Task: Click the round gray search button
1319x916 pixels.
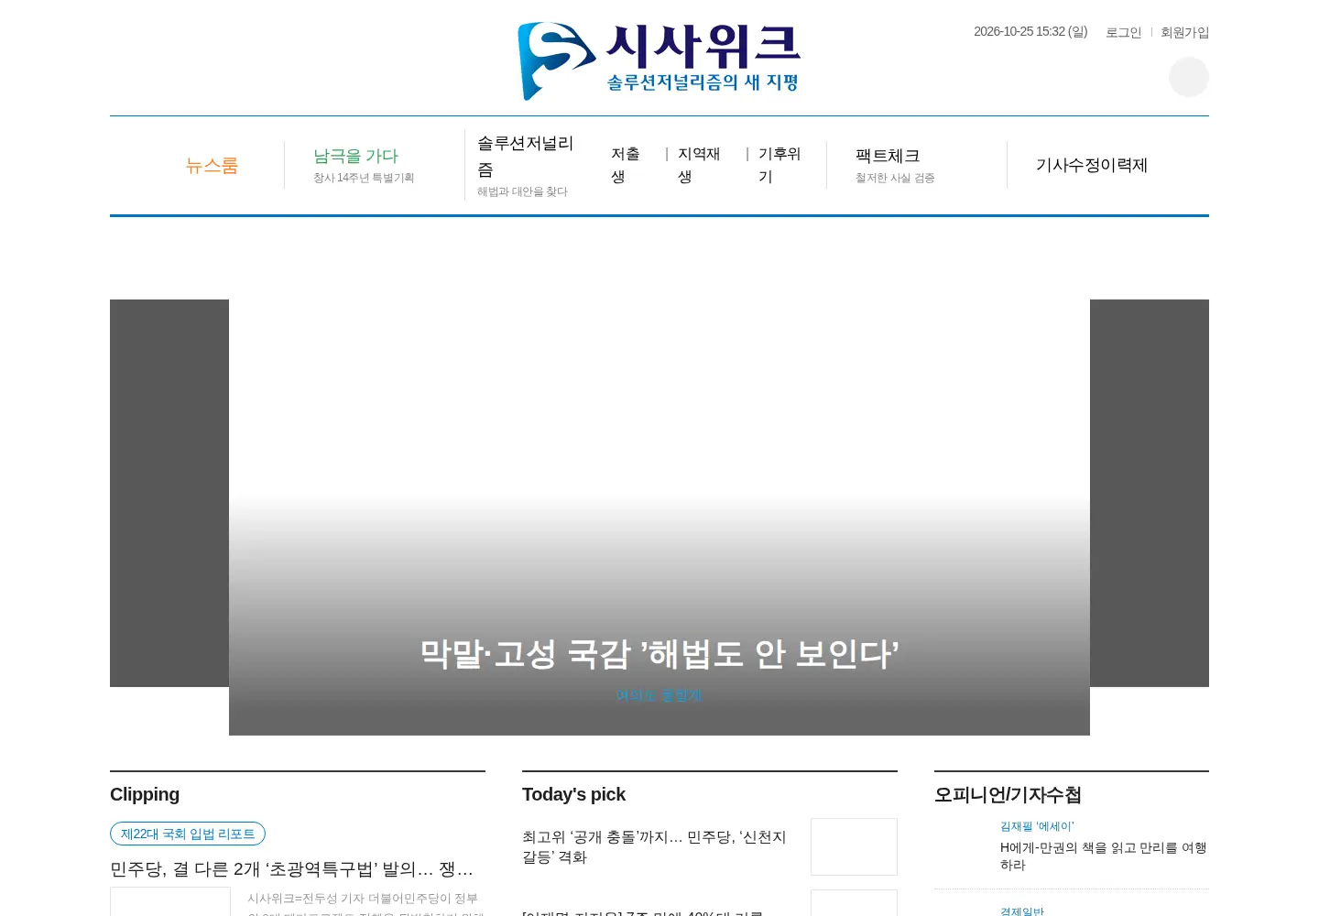Action: [x=1189, y=77]
